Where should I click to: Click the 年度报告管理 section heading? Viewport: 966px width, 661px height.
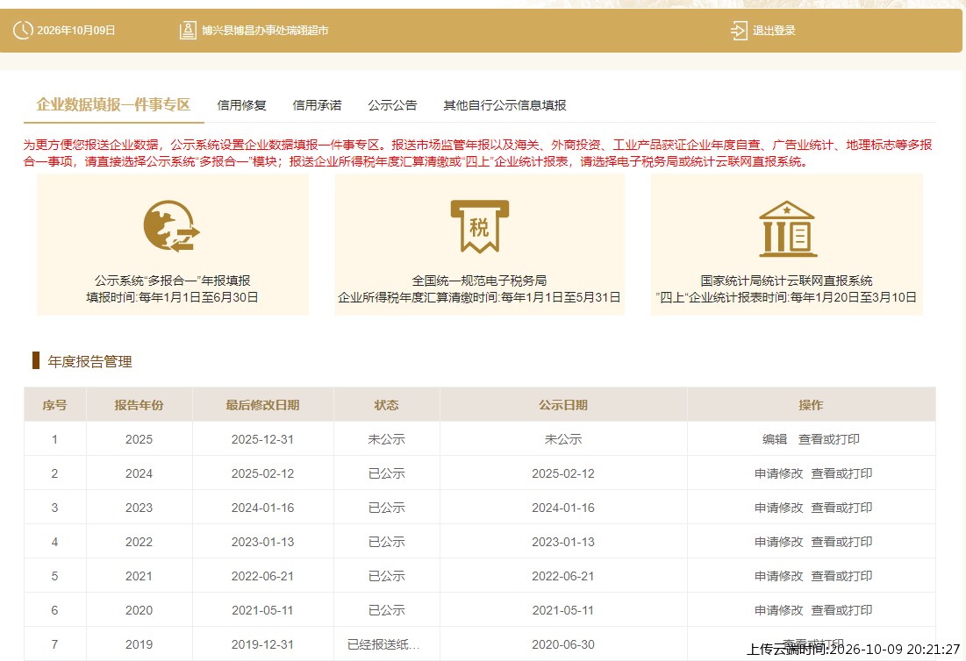pos(90,361)
